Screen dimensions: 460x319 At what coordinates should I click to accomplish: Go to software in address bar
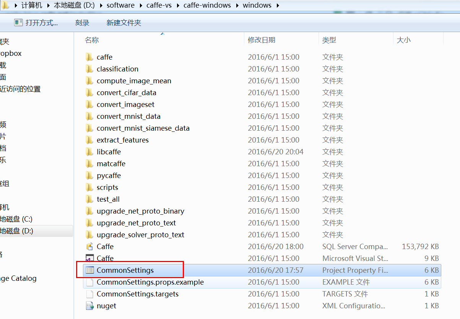(120, 5)
